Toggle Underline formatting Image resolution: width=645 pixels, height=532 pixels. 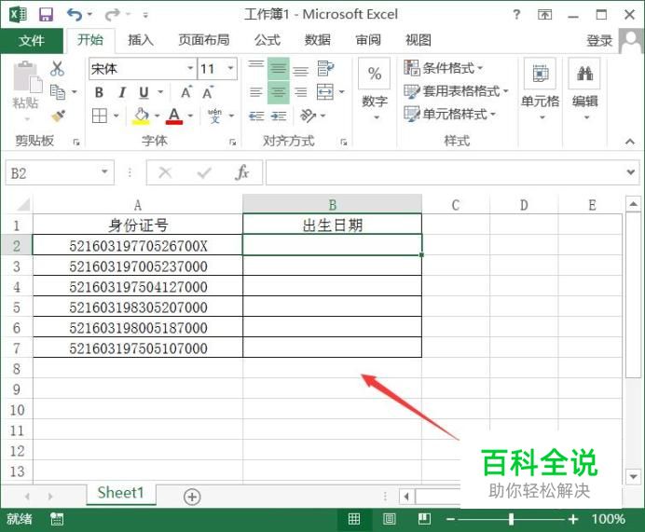pyautogui.click(x=144, y=92)
